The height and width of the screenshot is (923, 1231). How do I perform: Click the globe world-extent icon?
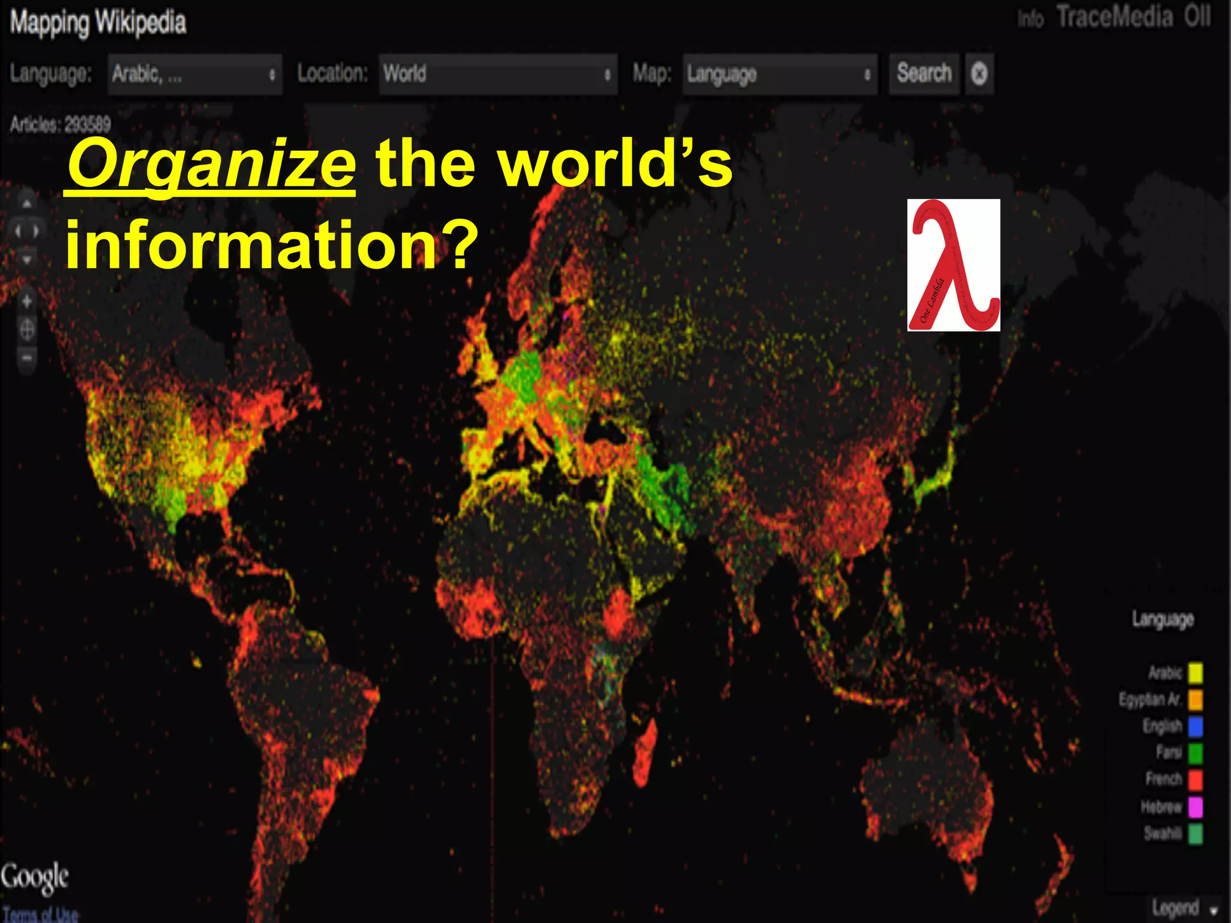[x=27, y=329]
